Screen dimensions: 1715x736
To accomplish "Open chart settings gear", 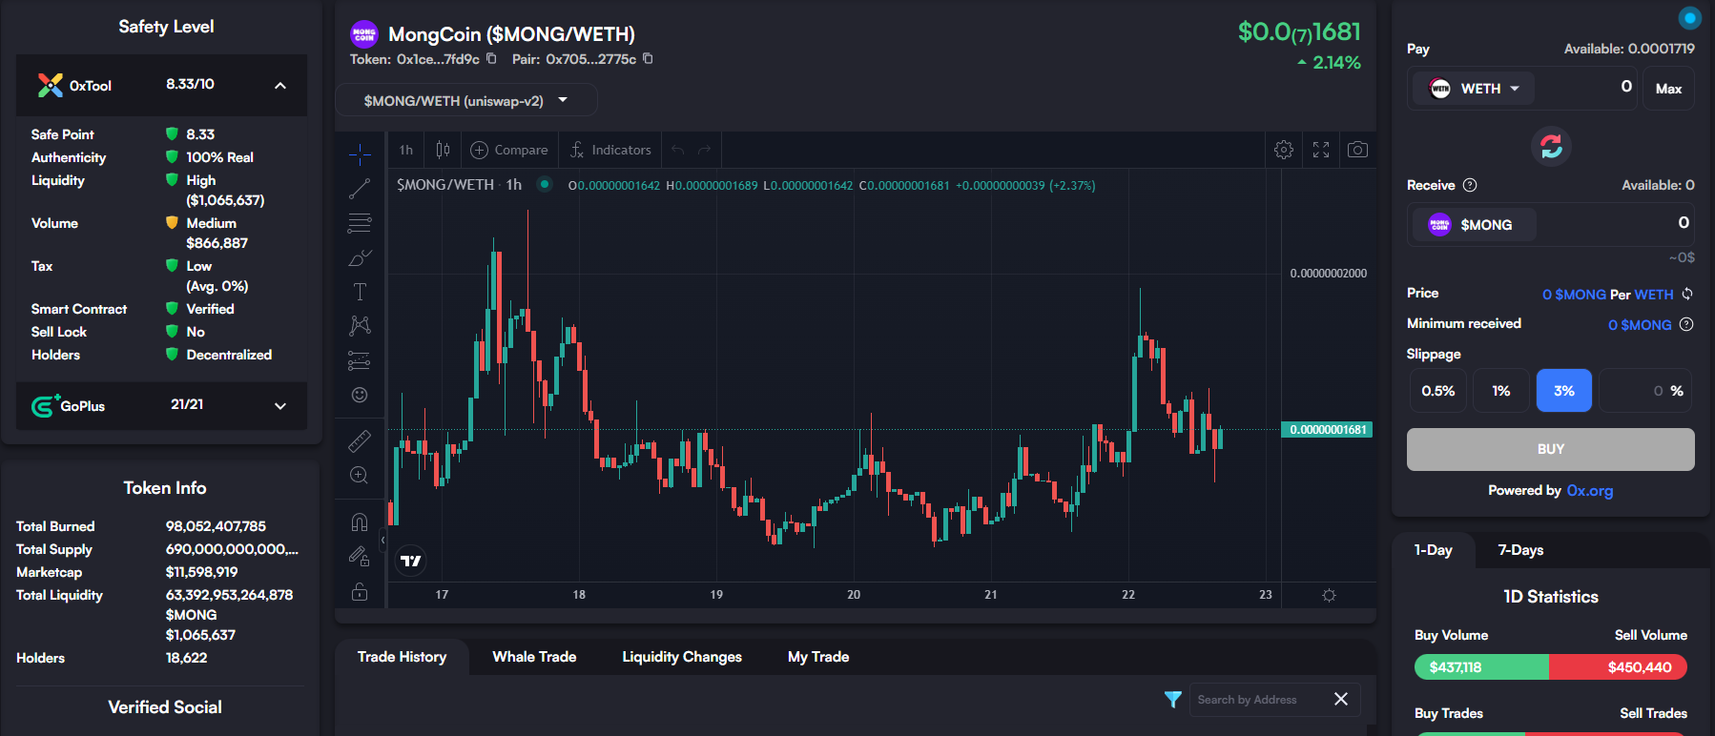I will 1284,150.
